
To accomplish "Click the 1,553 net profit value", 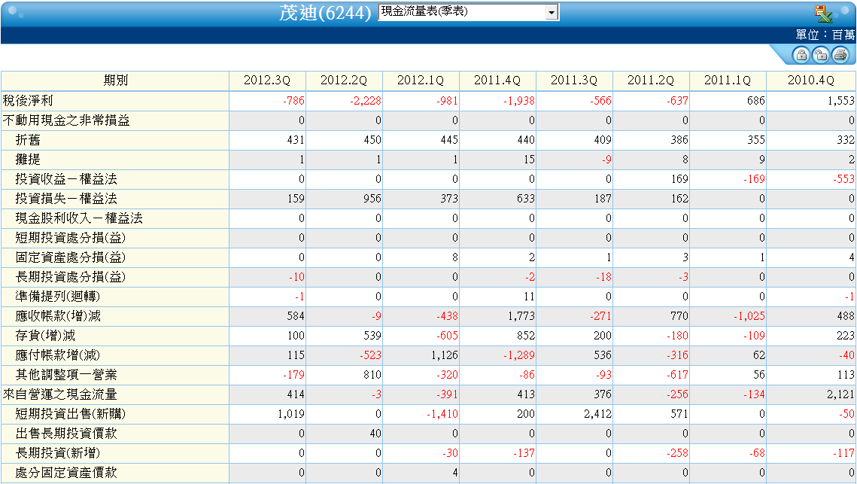I will pos(841,101).
